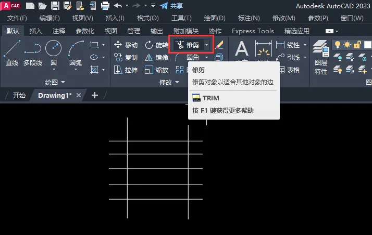Click the layer Off icon with cyan bulb
372x235 pixels.
338,57
